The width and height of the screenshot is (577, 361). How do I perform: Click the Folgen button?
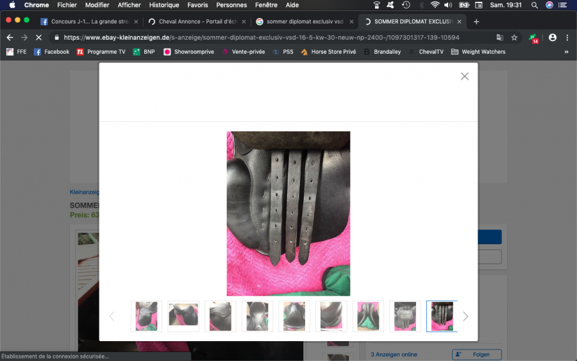click(x=476, y=354)
